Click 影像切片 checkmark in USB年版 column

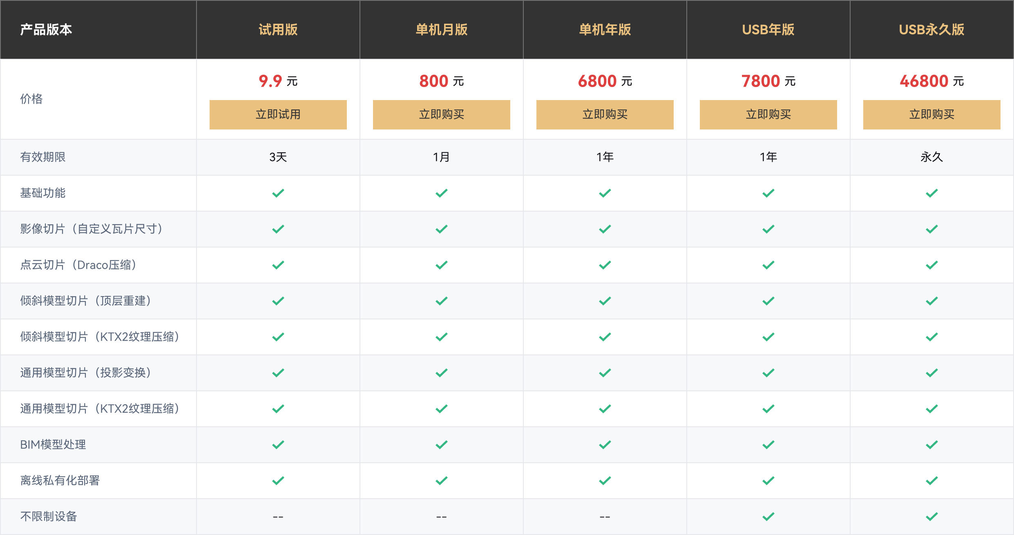(768, 229)
